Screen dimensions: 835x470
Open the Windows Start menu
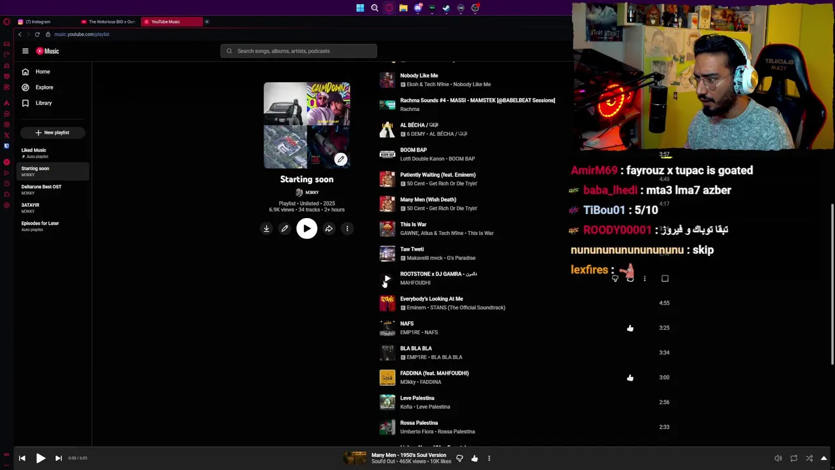[x=360, y=8]
